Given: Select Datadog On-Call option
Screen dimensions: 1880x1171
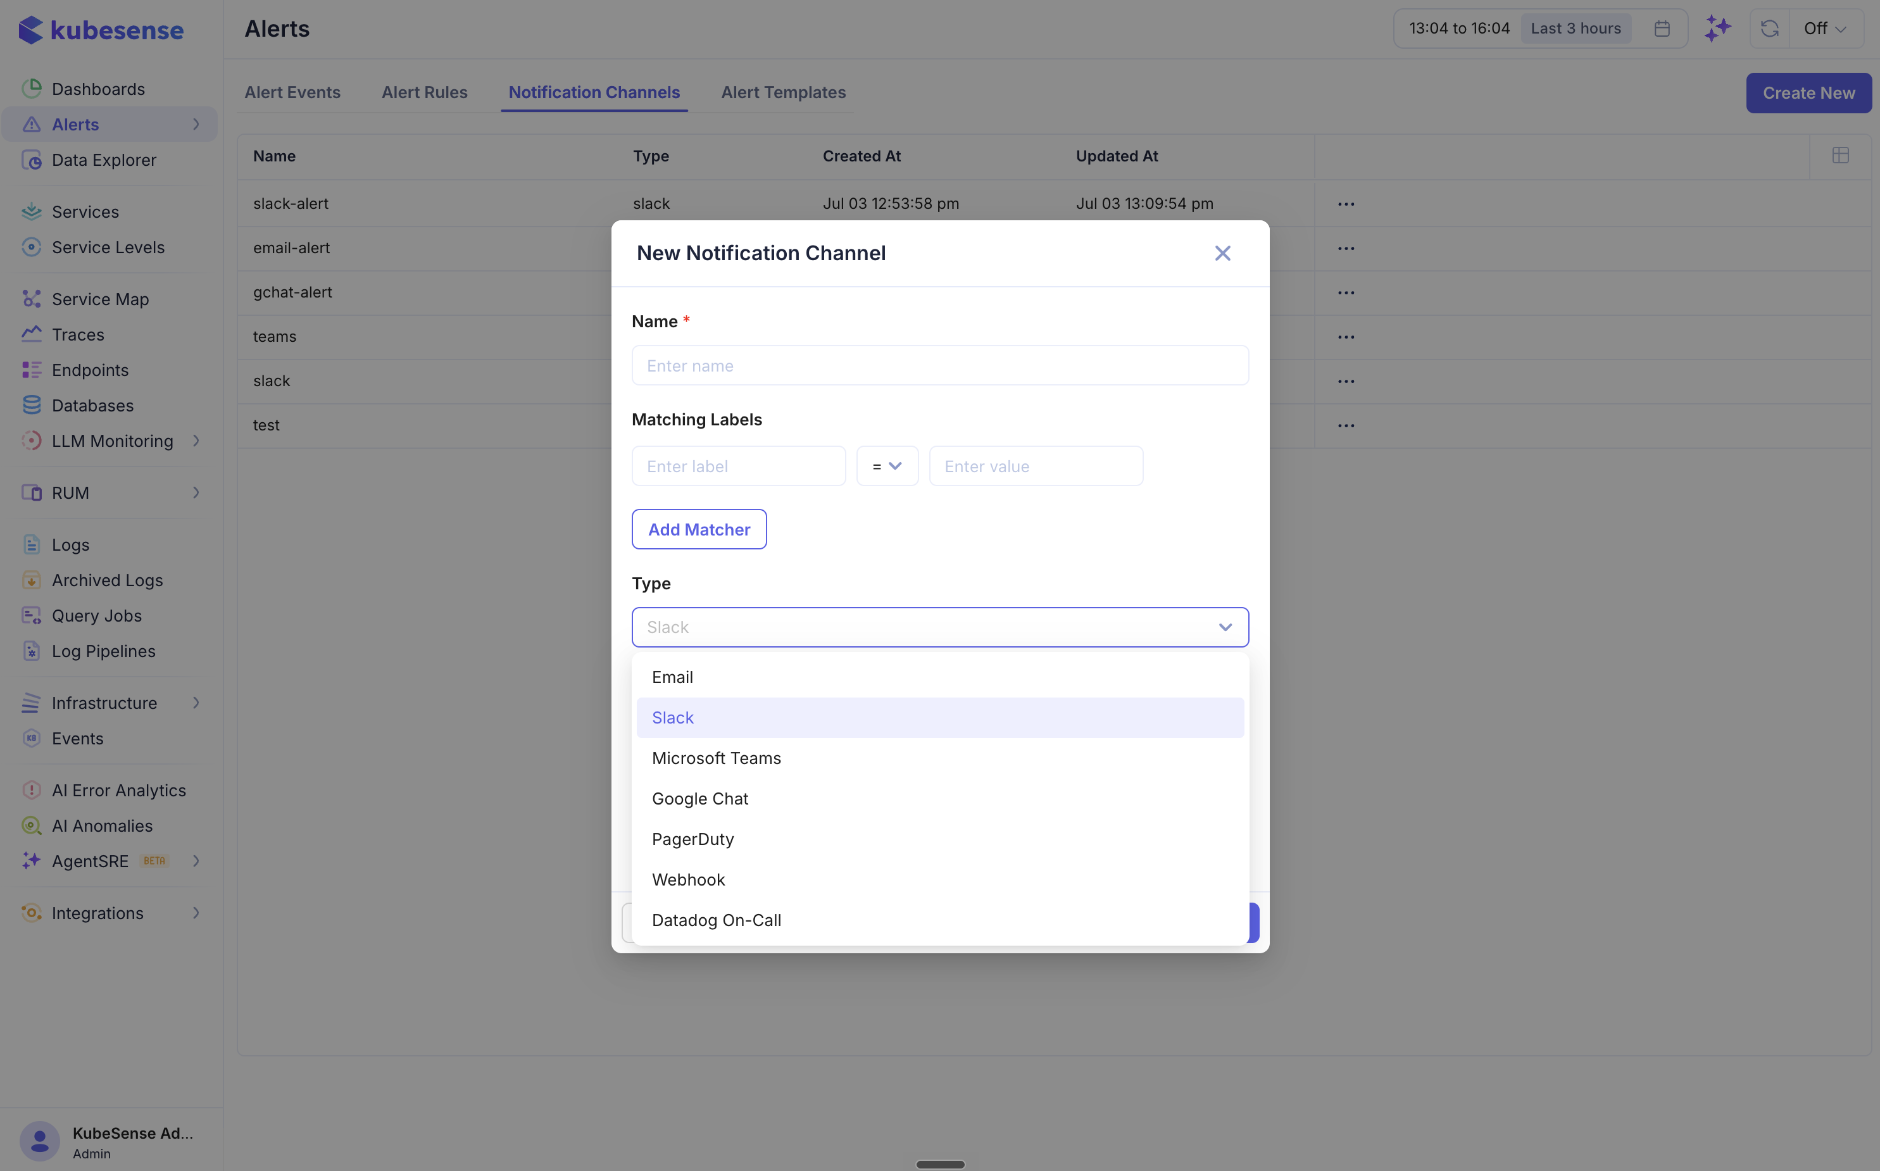Looking at the screenshot, I should [940, 920].
